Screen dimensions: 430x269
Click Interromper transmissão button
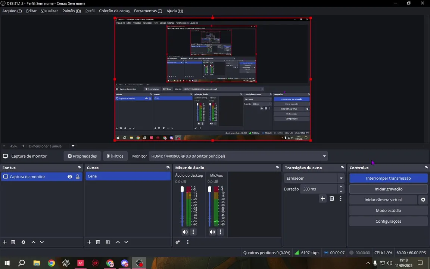388,178
